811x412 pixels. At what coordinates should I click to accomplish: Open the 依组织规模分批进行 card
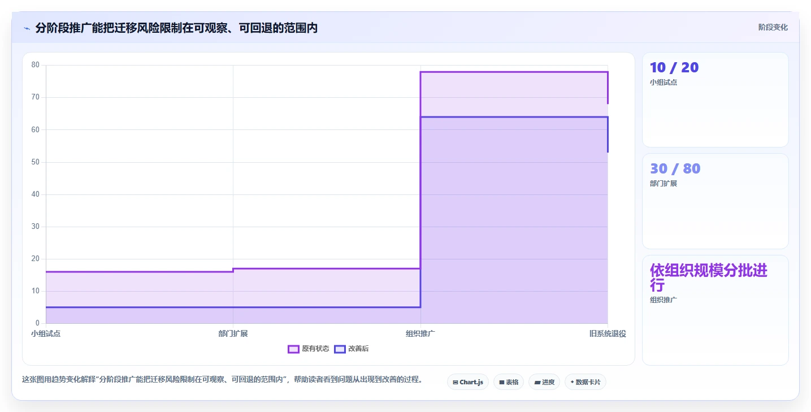[x=715, y=310]
